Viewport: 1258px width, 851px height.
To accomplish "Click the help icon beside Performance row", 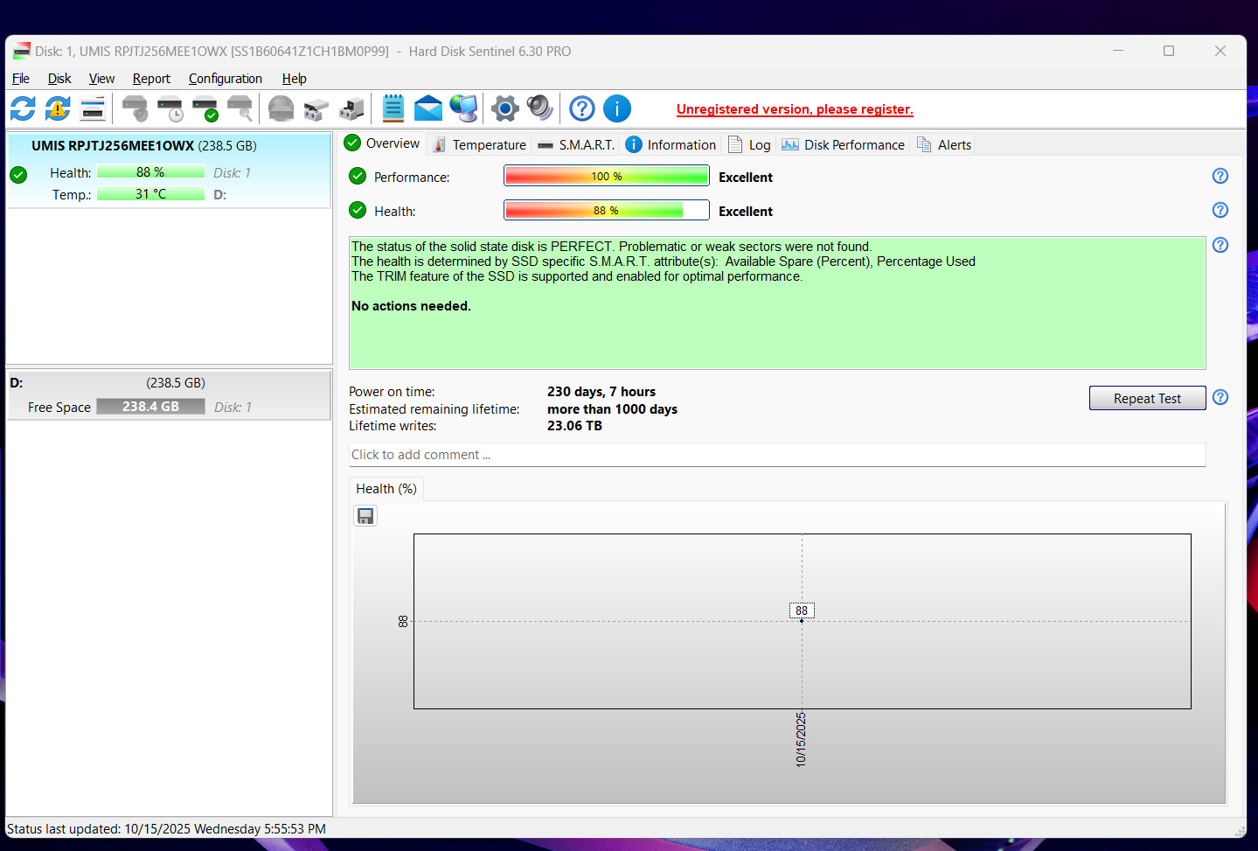I will pyautogui.click(x=1220, y=176).
